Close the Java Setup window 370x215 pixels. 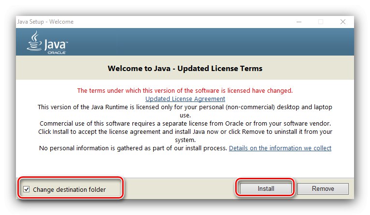point(343,22)
